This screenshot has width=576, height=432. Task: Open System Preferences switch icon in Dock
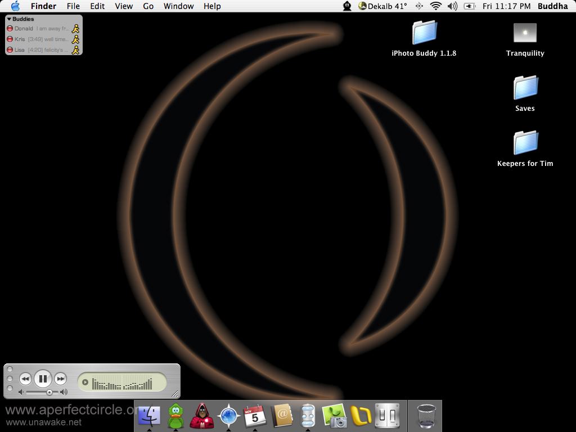[387, 416]
